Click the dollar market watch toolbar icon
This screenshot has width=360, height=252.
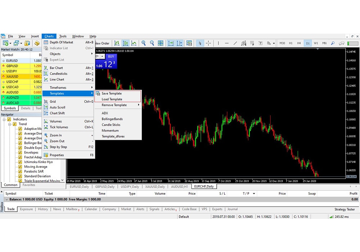tap(27, 43)
